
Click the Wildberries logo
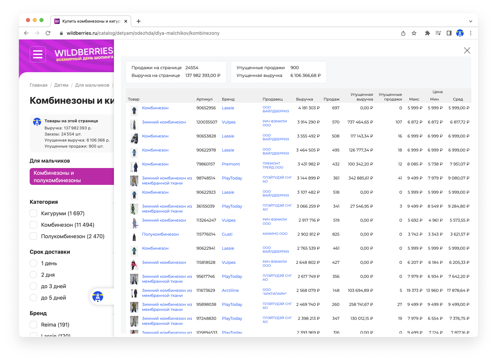84,54
